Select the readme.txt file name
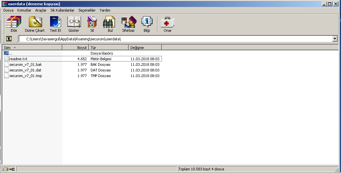 (x=18, y=59)
